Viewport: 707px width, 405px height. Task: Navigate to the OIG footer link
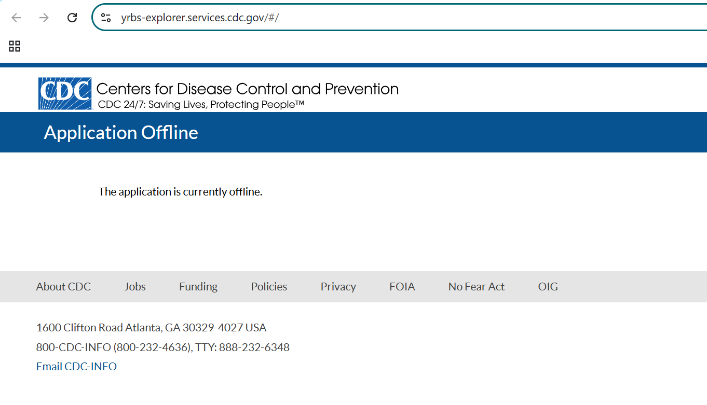coord(548,287)
